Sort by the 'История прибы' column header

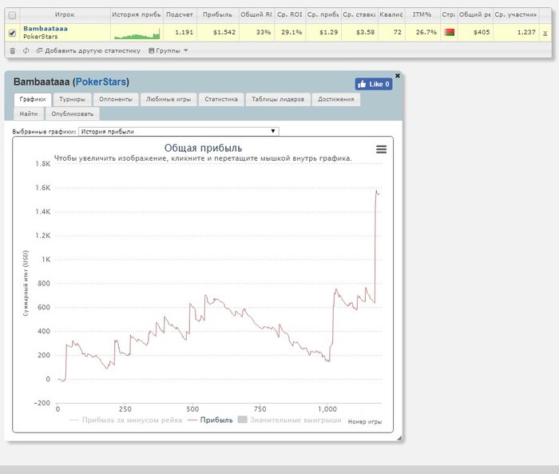[x=137, y=14]
